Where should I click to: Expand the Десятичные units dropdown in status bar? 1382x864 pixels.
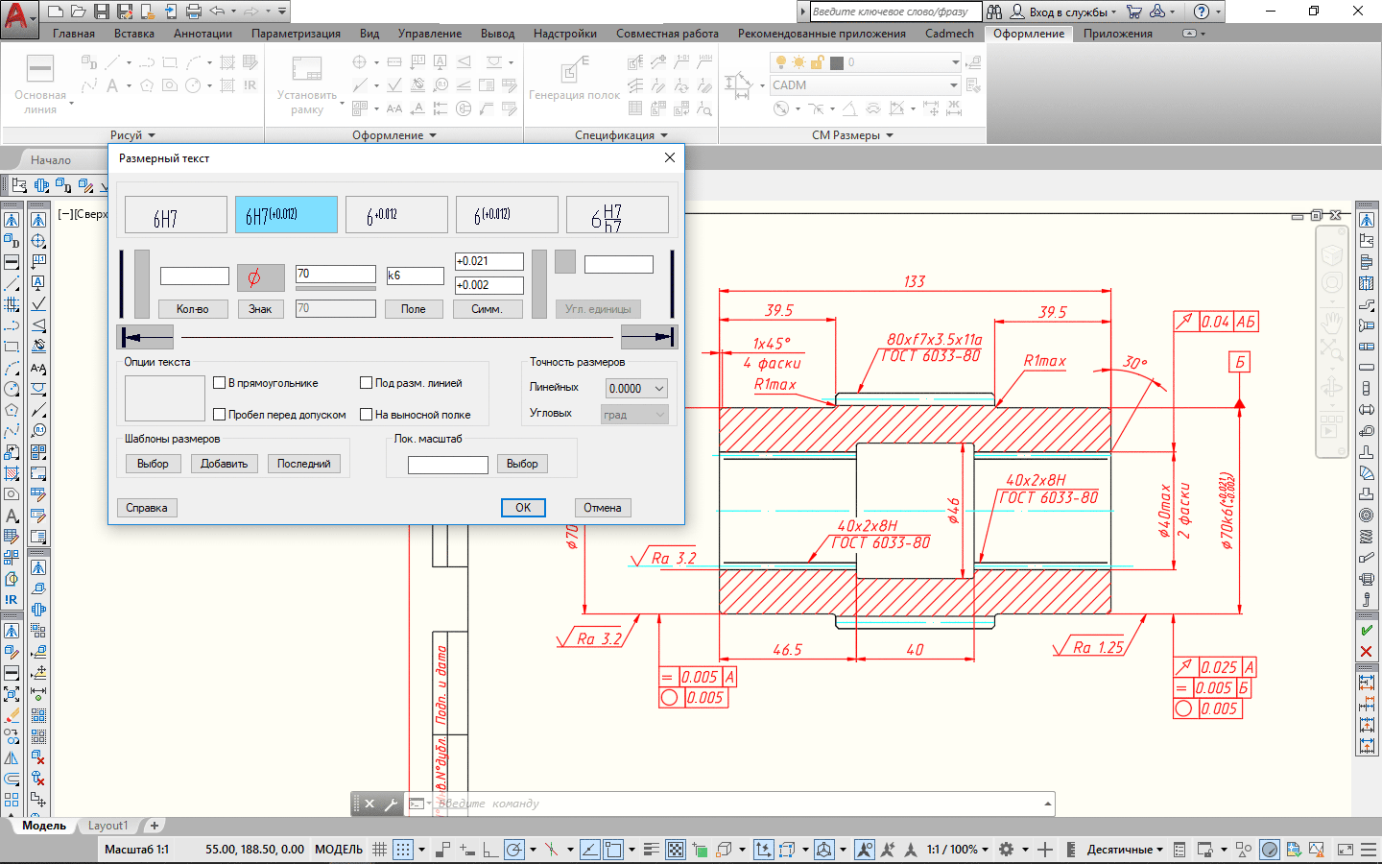pos(1124,850)
